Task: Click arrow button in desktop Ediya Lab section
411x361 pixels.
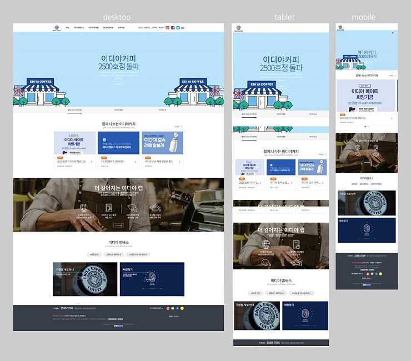Action: pos(118,225)
